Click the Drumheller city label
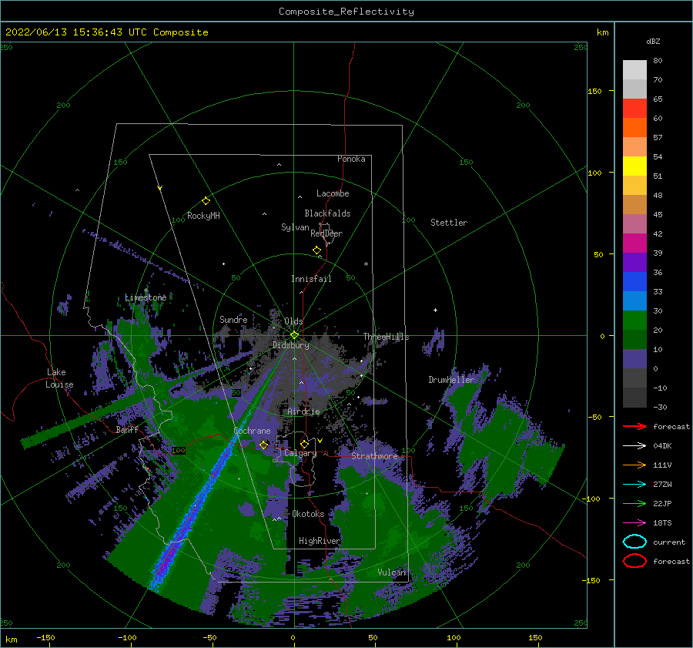This screenshot has height=648, width=693. 451,380
